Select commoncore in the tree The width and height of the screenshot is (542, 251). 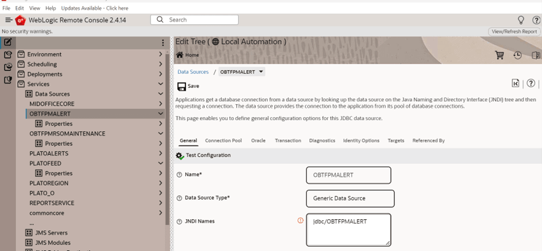[x=47, y=213]
